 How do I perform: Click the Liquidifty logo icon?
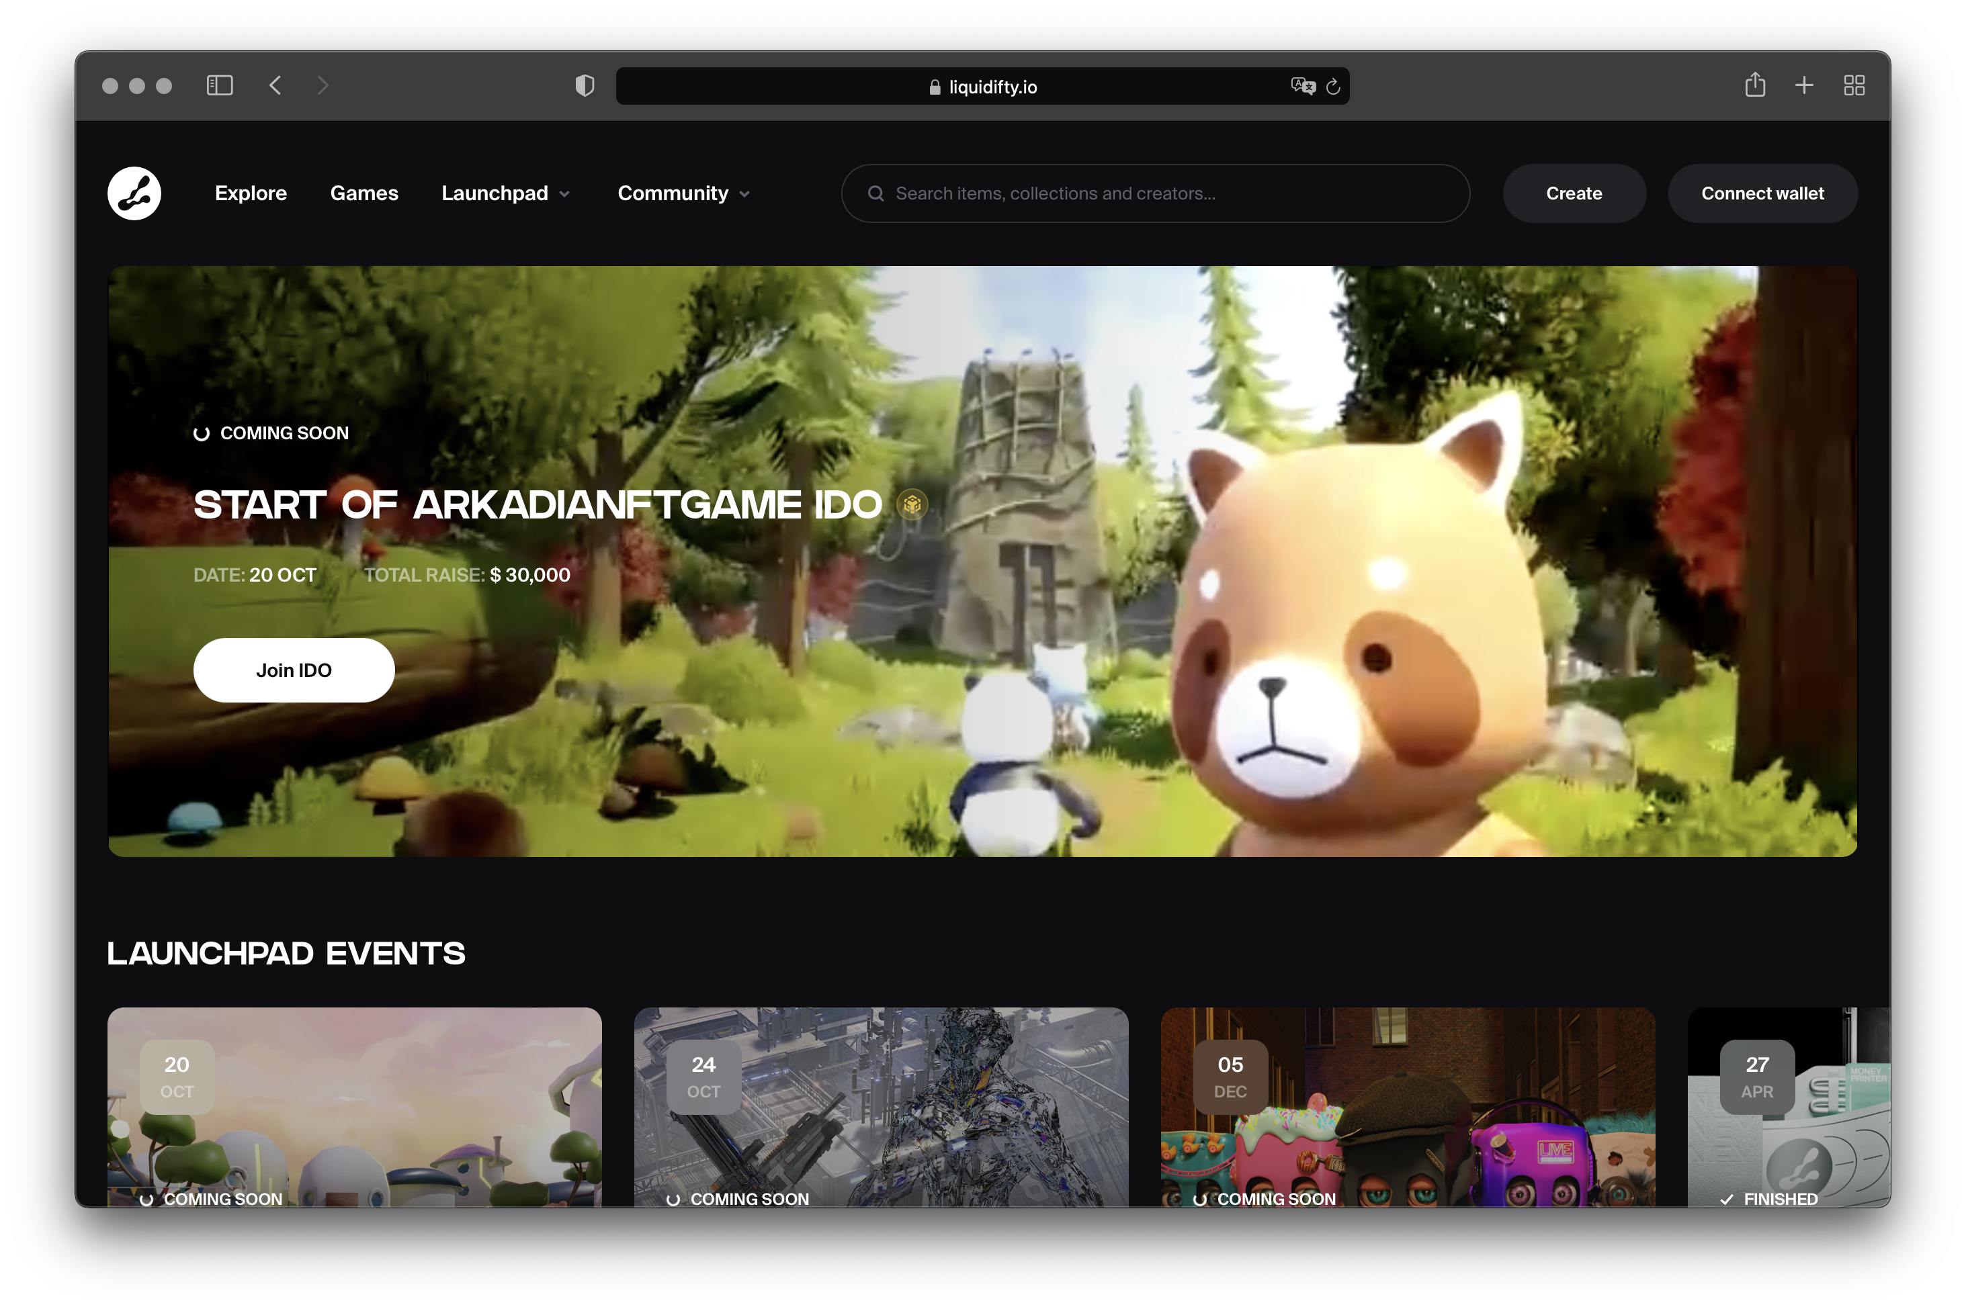134,193
